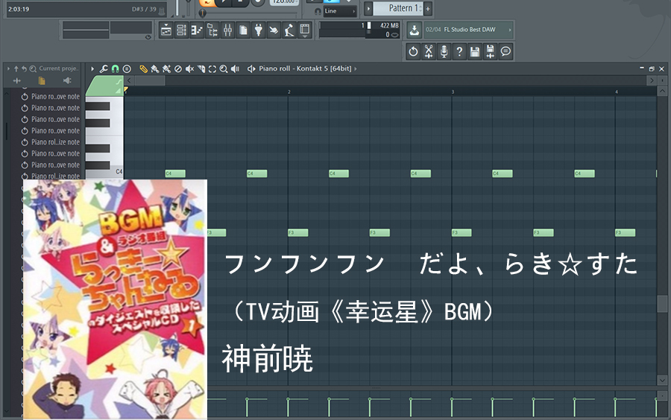The height and width of the screenshot is (420, 671).
Task: Expand arrow after Kontakt 5 [64bit]
Action: [355, 69]
